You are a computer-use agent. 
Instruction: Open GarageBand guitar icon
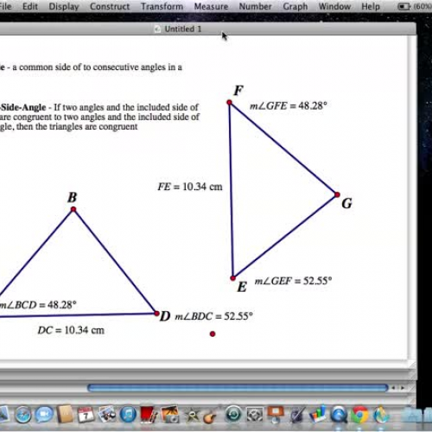pos(211,416)
